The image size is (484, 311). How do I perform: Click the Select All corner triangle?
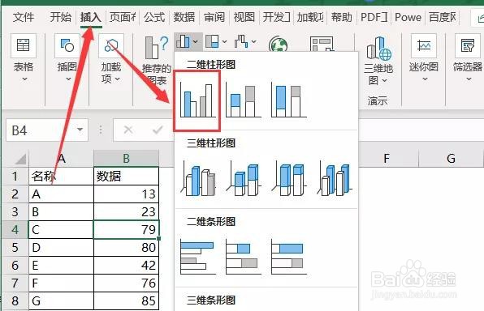(x=20, y=160)
